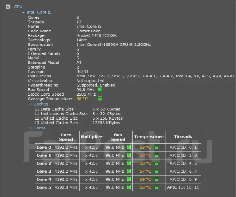Click Hyperthreading value Supported, Enabled
This screenshot has height=197, width=236.
[96, 85]
